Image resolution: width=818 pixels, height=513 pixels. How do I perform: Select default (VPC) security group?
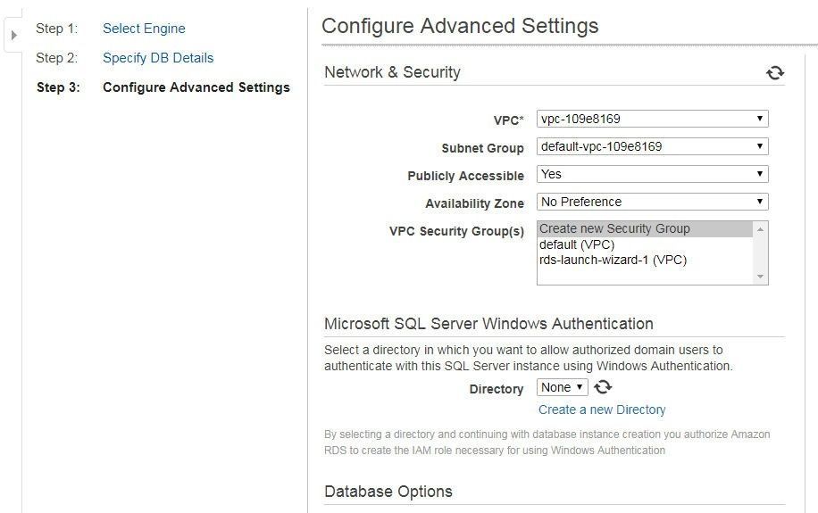pos(645,244)
